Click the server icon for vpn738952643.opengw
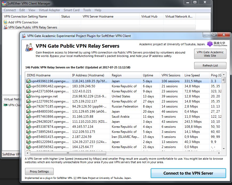Image resolution: width=232 pixels, height=185 pixels. tap(28, 132)
